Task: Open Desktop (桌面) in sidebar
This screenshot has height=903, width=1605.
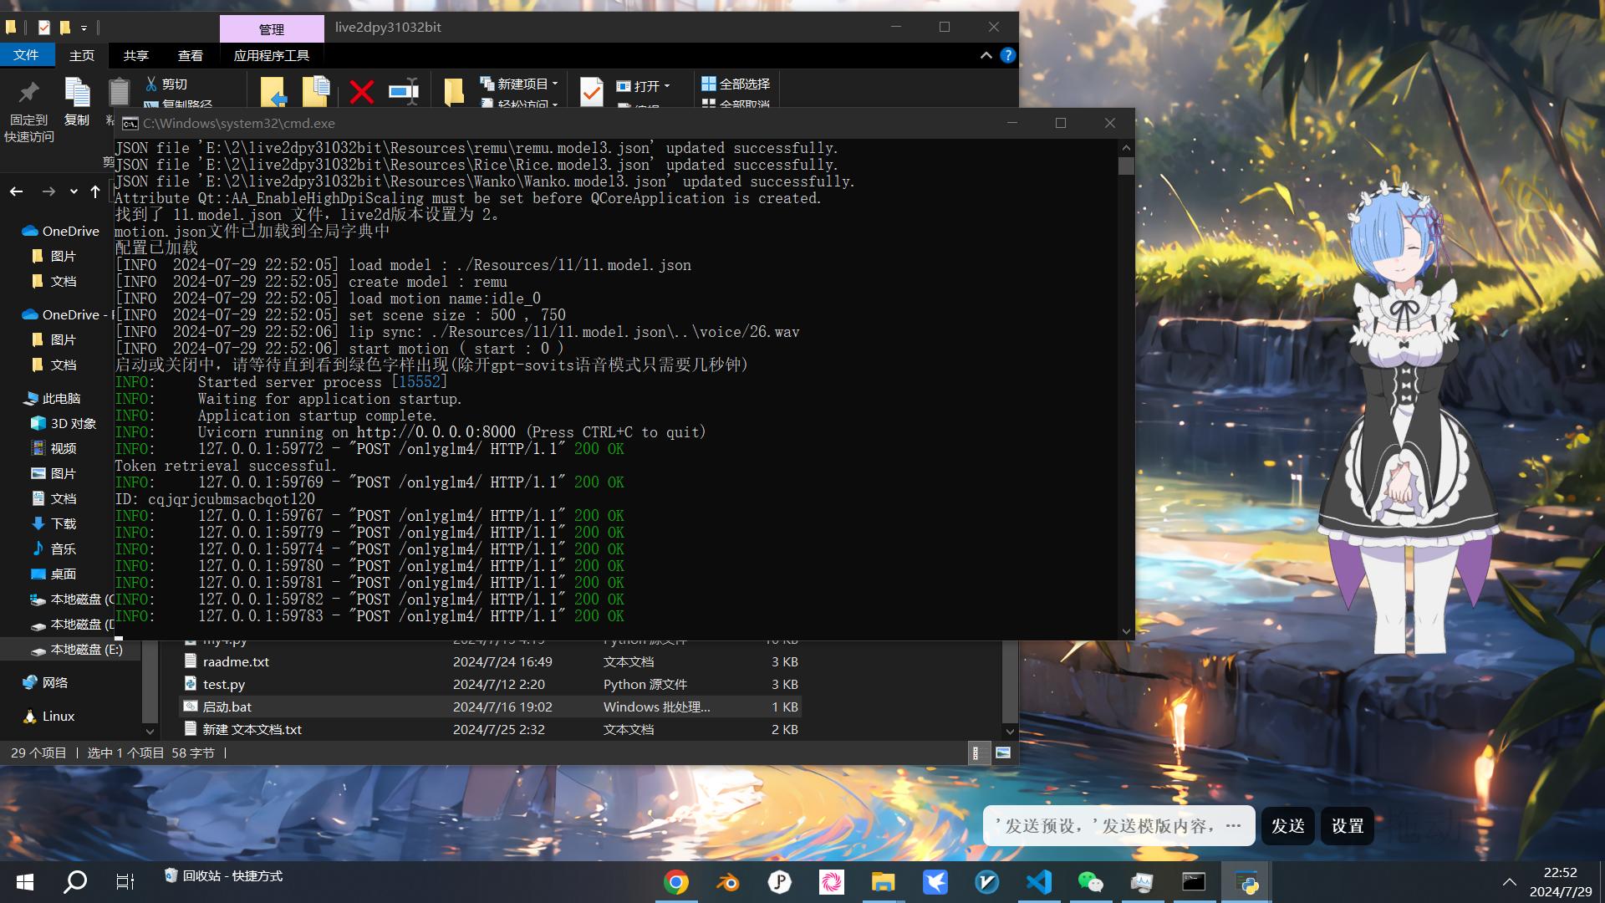Action: pos(53,574)
